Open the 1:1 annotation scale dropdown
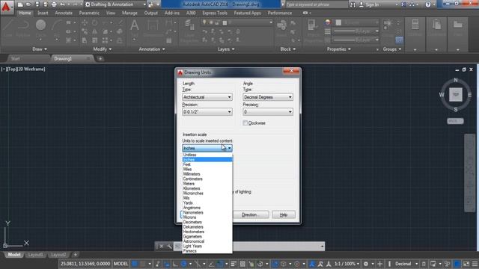The image size is (479, 269). click(347, 264)
